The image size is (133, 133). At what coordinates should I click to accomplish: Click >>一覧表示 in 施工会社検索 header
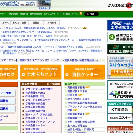tap(53, 84)
